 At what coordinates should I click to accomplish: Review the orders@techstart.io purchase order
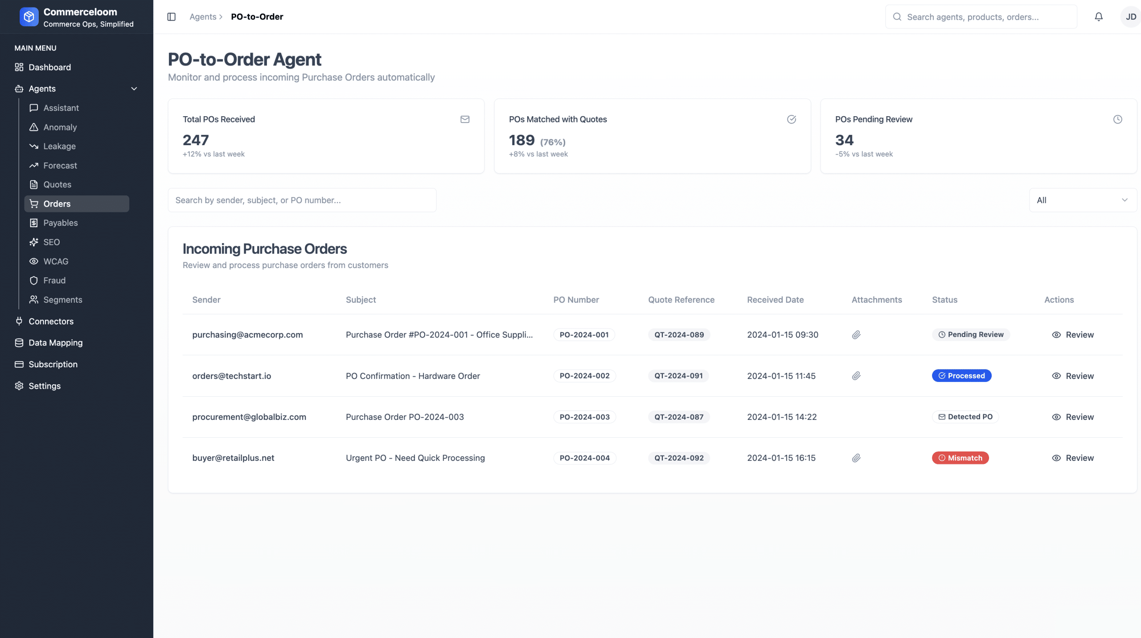[1072, 376]
